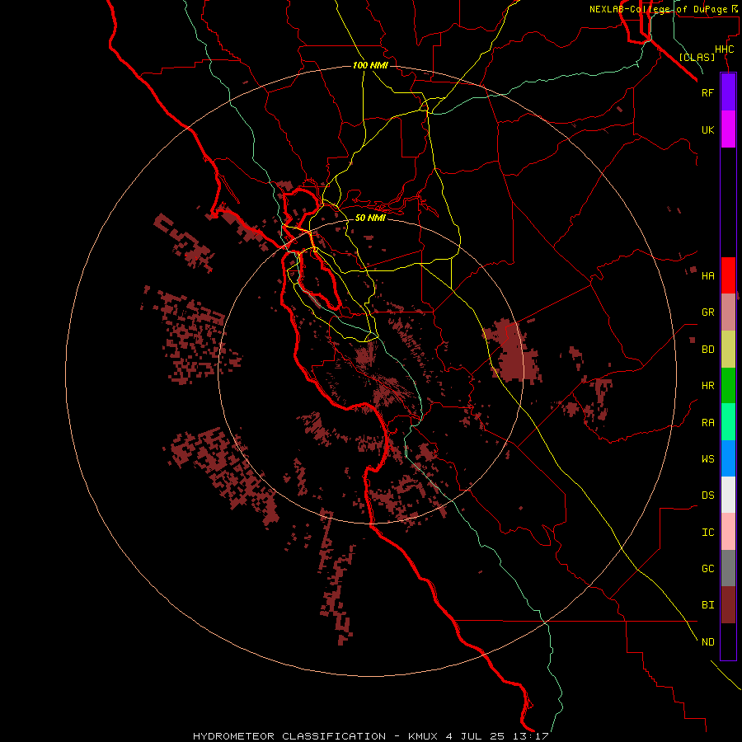
Task: Click the "[CLAS]" label above legend
Action: pyautogui.click(x=697, y=57)
